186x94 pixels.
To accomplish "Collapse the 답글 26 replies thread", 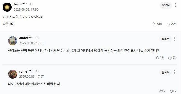I will pos(8,24).
